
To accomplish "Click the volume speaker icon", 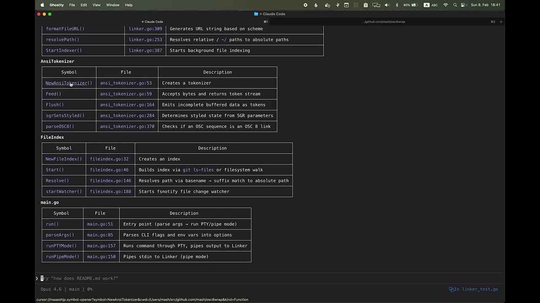I will [x=387, y=5].
